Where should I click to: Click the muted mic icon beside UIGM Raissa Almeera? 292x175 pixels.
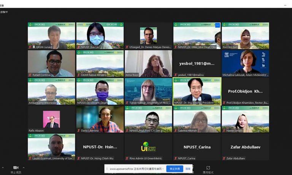79,75
